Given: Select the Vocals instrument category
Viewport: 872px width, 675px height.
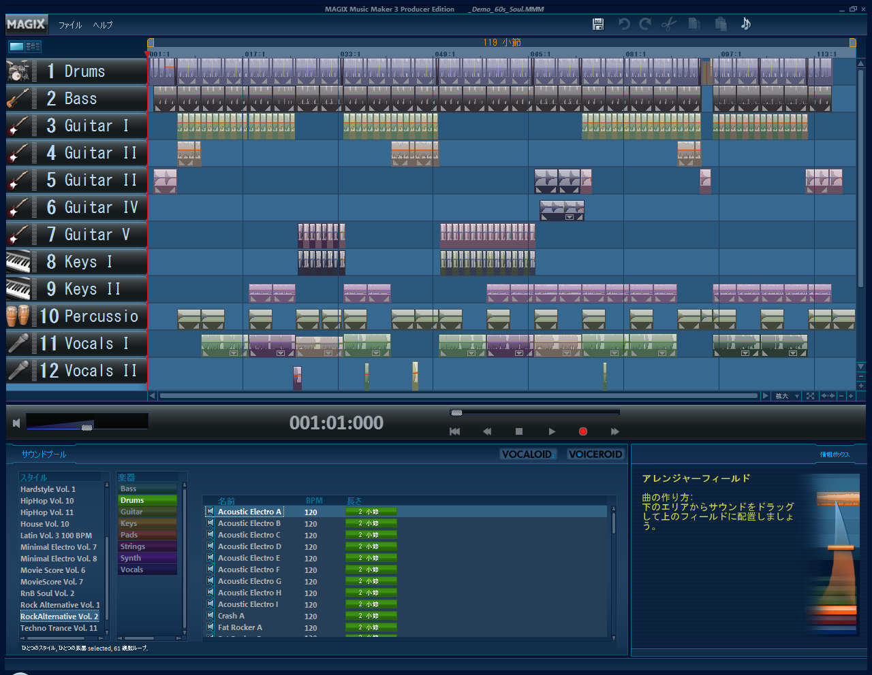Looking at the screenshot, I should click(147, 570).
